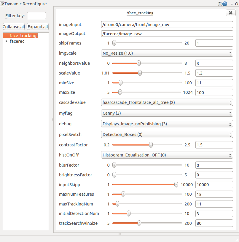Screen dimensions: 239x242
Task: Open the histOnOff dropdown
Action: [167, 155]
